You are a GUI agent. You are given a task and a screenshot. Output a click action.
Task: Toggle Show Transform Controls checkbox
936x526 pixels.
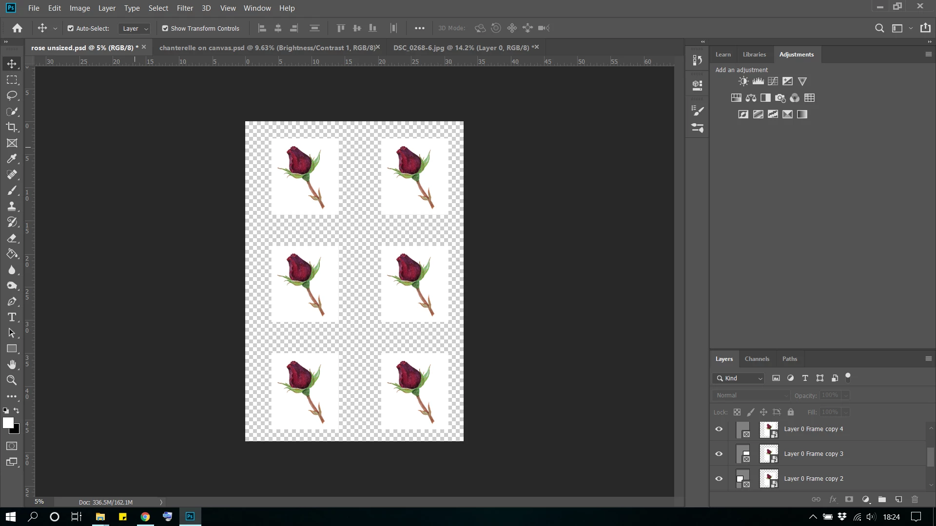[165, 28]
